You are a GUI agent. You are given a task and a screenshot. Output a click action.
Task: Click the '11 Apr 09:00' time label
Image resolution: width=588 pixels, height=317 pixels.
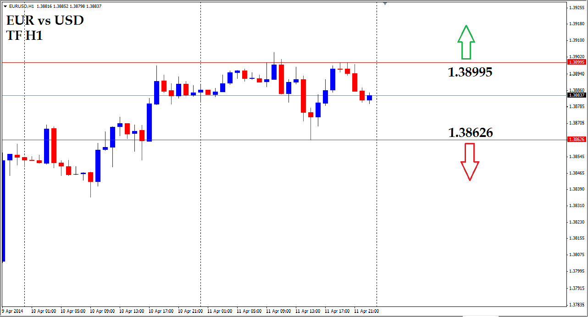pyautogui.click(x=278, y=311)
